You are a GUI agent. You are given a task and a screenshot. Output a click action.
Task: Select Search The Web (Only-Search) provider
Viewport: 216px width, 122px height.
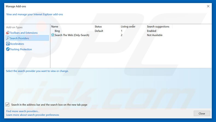point(72,35)
